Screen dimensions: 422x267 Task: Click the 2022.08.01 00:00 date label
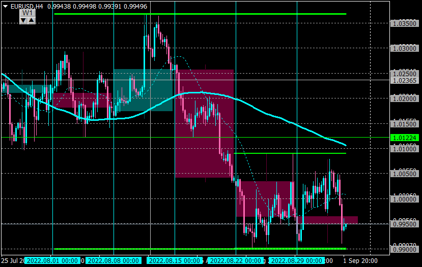(x=52, y=260)
